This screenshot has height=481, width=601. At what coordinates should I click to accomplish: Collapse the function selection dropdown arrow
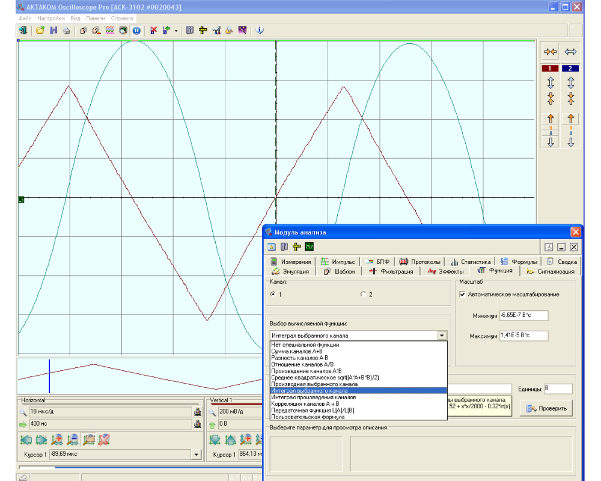pyautogui.click(x=442, y=335)
